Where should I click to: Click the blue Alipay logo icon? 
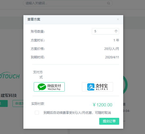91,87
